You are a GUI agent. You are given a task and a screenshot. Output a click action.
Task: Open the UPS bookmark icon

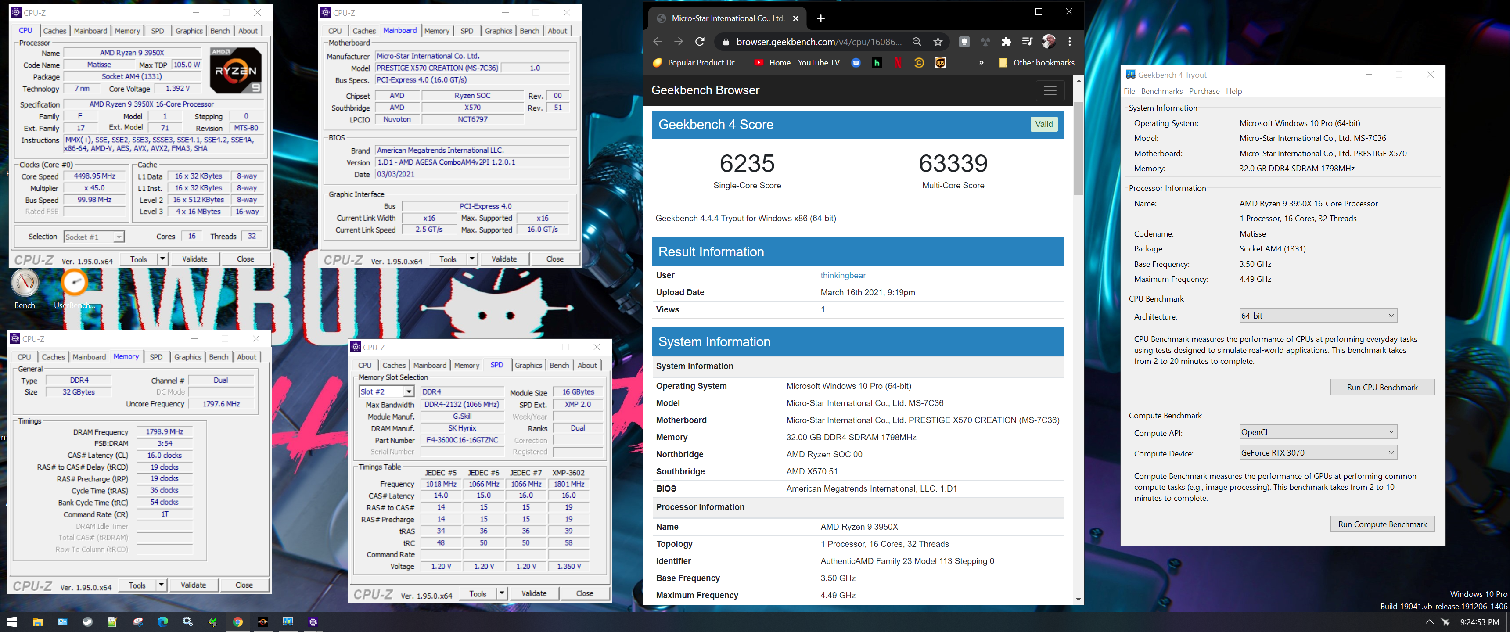tap(940, 63)
